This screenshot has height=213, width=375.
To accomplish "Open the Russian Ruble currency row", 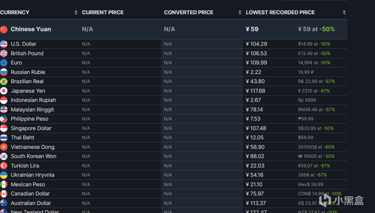I will [x=28, y=72].
